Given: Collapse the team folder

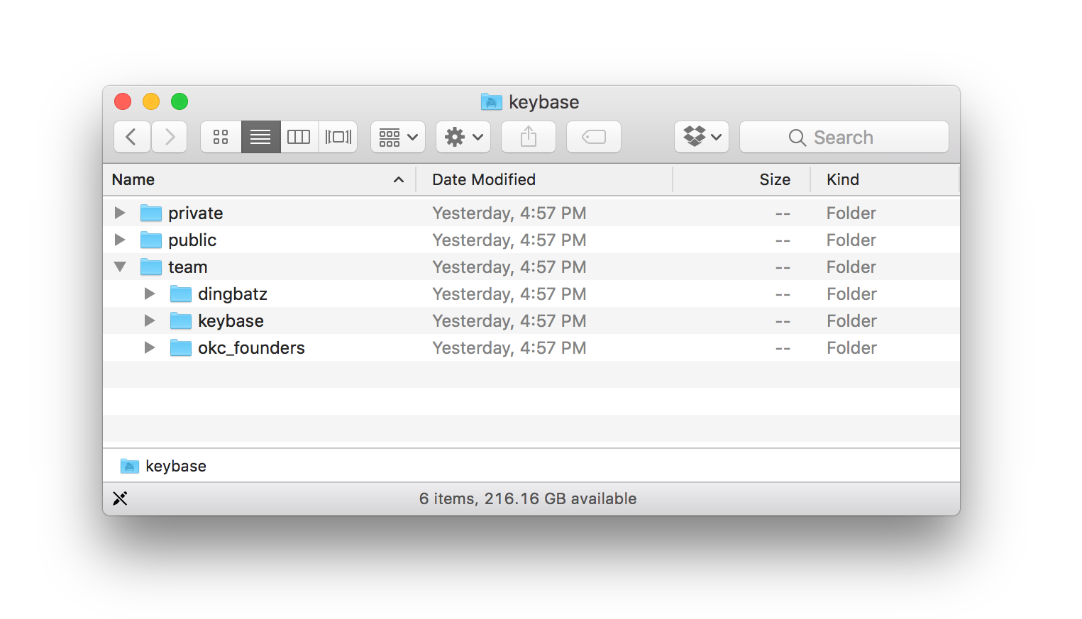Looking at the screenshot, I should [120, 267].
